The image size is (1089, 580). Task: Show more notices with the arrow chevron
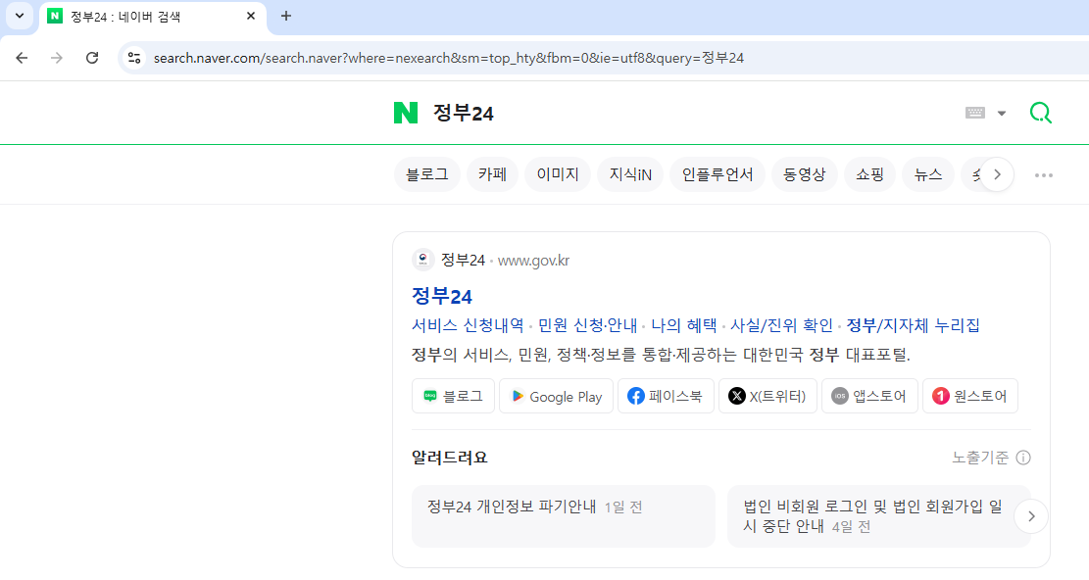1031,515
